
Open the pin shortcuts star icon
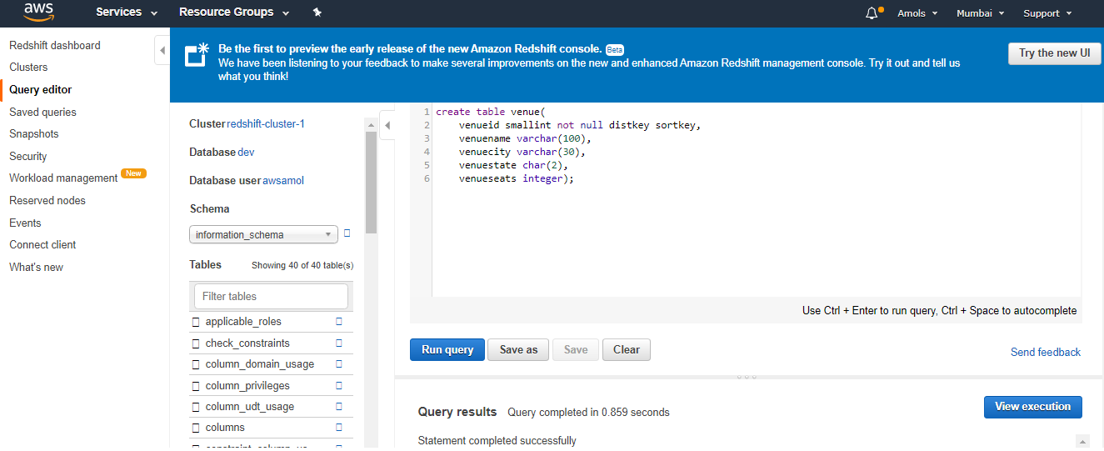(x=317, y=13)
